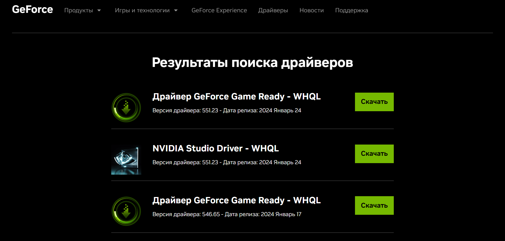Click the green download icon for driver 551.23

(x=126, y=108)
